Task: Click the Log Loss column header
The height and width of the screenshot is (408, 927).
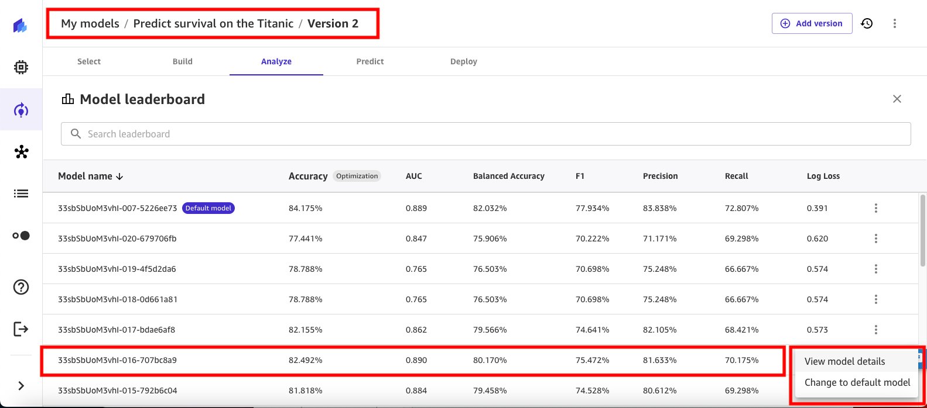Action: [x=823, y=176]
